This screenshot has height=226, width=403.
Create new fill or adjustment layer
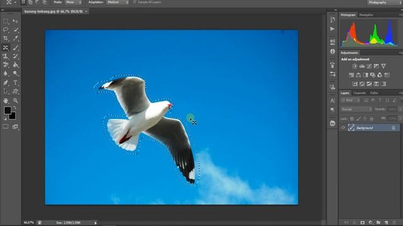(x=370, y=223)
